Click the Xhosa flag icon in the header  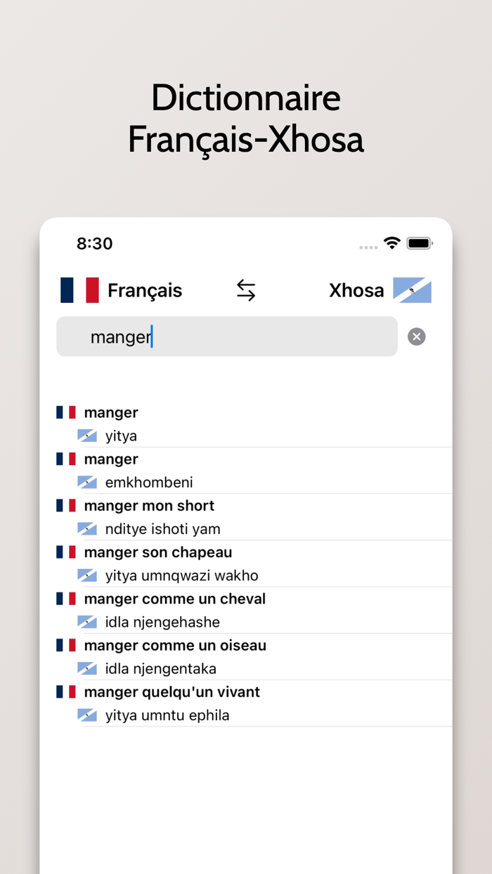pos(413,289)
